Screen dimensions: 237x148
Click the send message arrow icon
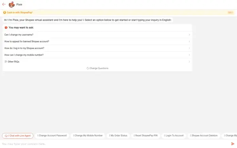(x=233, y=144)
